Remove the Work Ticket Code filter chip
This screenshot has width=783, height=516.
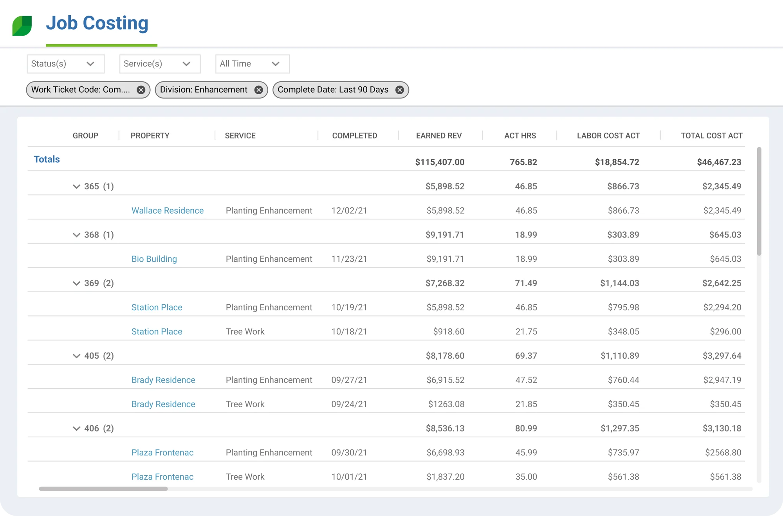(141, 90)
